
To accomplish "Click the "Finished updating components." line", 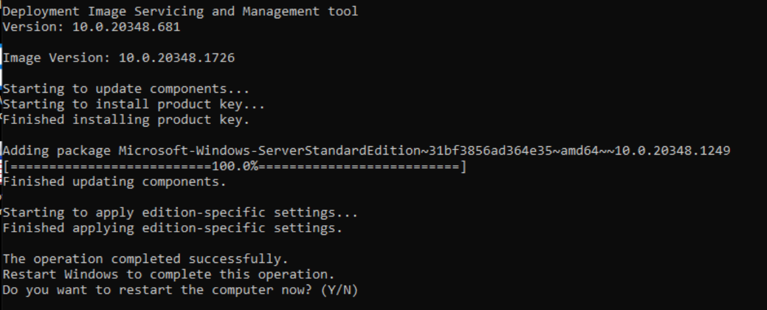I will [x=115, y=182].
